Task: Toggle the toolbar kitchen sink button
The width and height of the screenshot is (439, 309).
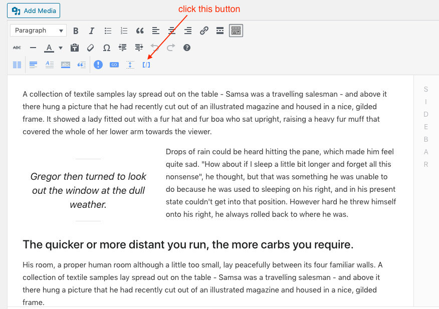Action: point(236,31)
